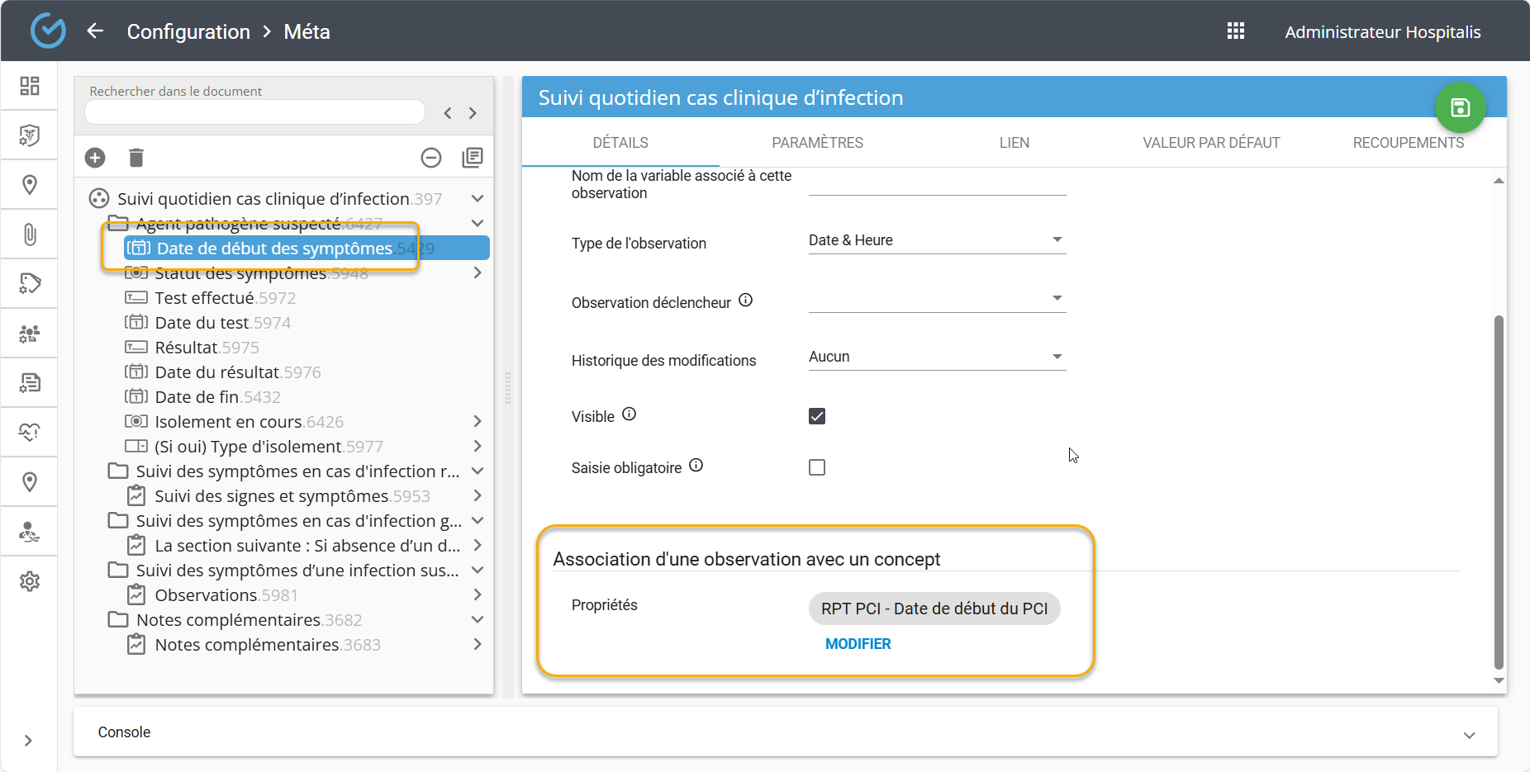Open the VALEUR PAR DÉFAUT tab
The height and width of the screenshot is (772, 1530).
tap(1210, 143)
